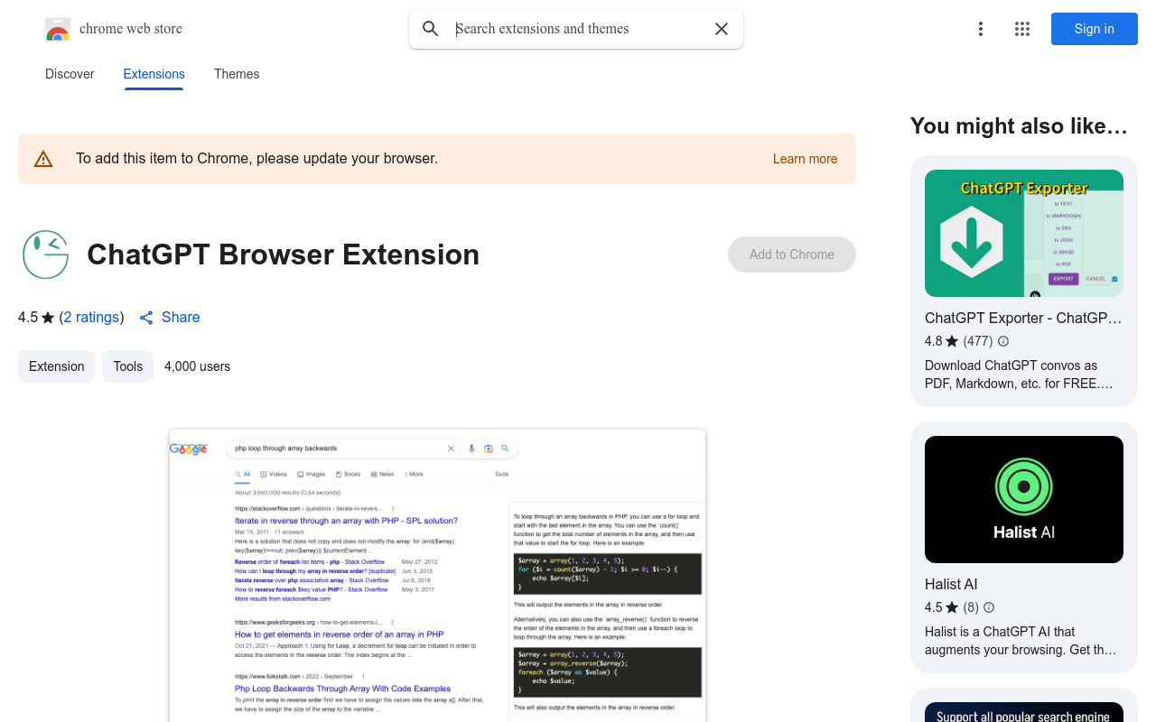Click the Add to Chrome button

coord(792,255)
